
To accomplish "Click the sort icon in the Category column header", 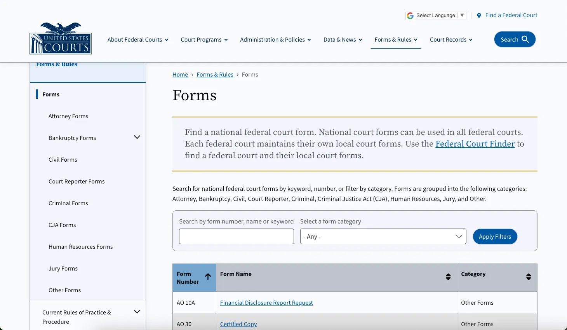I will (x=529, y=277).
